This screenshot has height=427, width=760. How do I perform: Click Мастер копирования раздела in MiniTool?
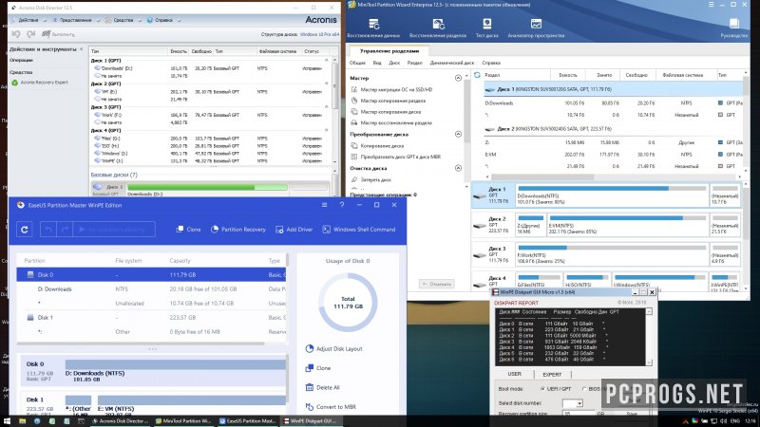pos(389,101)
